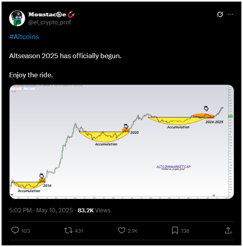Viewport: 243px width, 247px height.
Task: Click the Grok slashed-circle icon
Action: [220, 14]
